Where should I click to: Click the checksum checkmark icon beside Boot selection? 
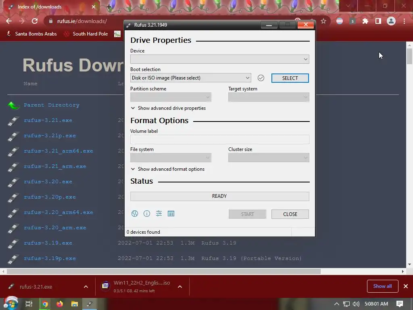click(x=261, y=78)
